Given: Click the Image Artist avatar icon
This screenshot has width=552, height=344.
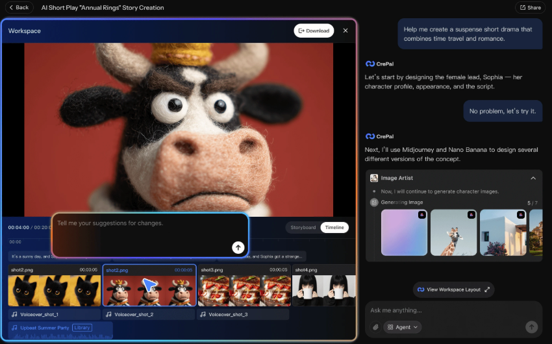Looking at the screenshot, I should [374, 178].
